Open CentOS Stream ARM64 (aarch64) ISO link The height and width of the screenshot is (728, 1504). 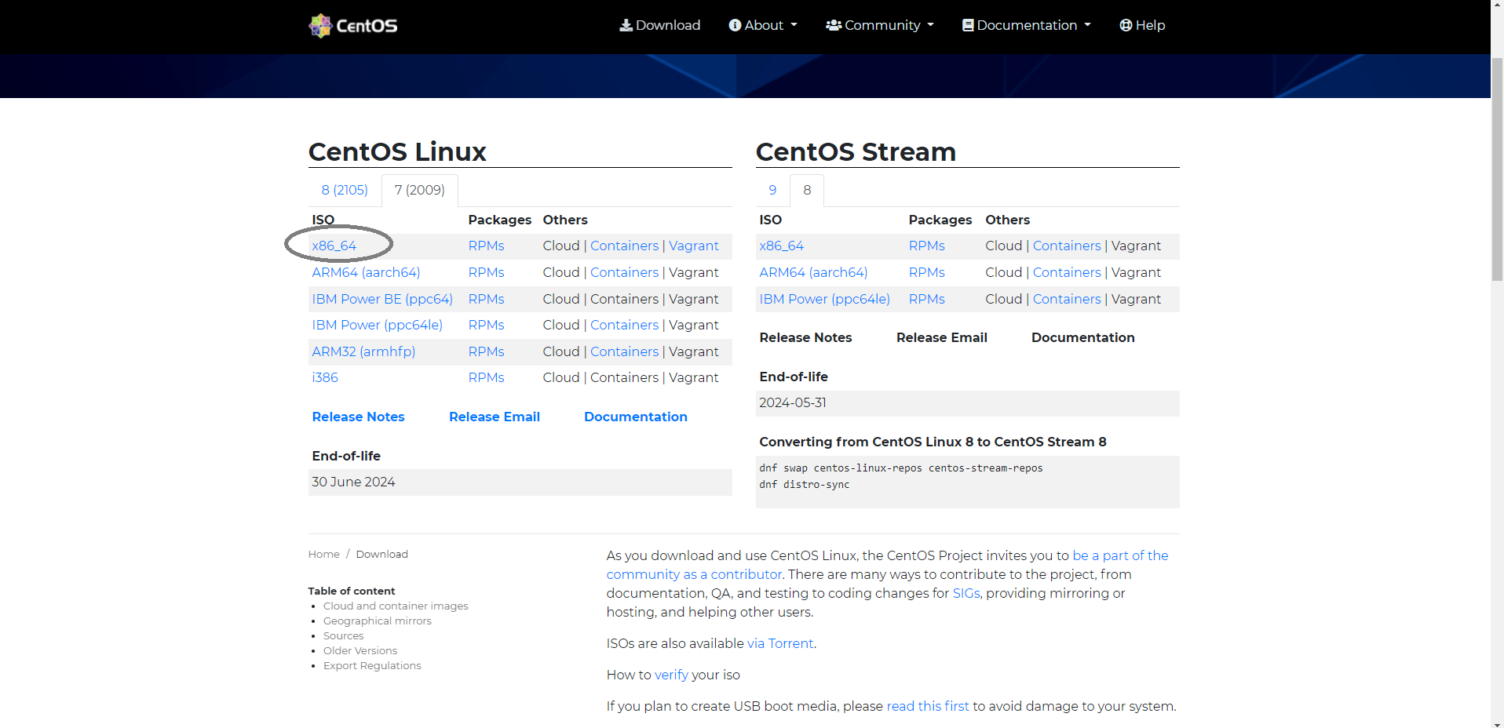813,272
